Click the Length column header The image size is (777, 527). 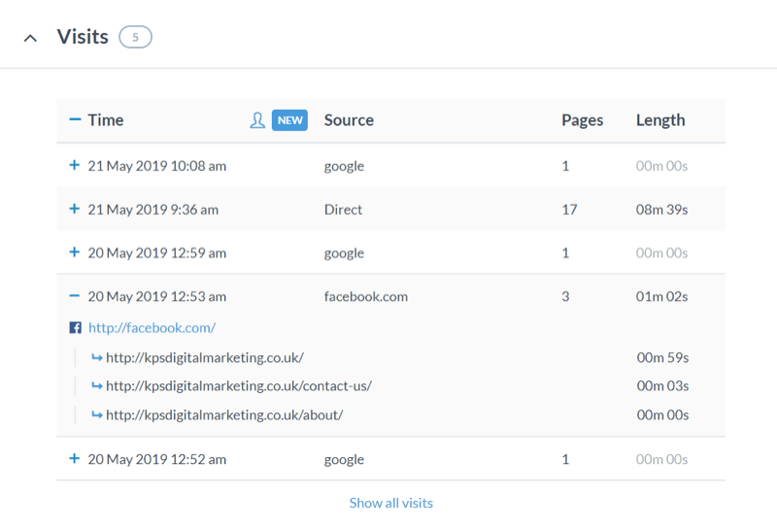660,120
